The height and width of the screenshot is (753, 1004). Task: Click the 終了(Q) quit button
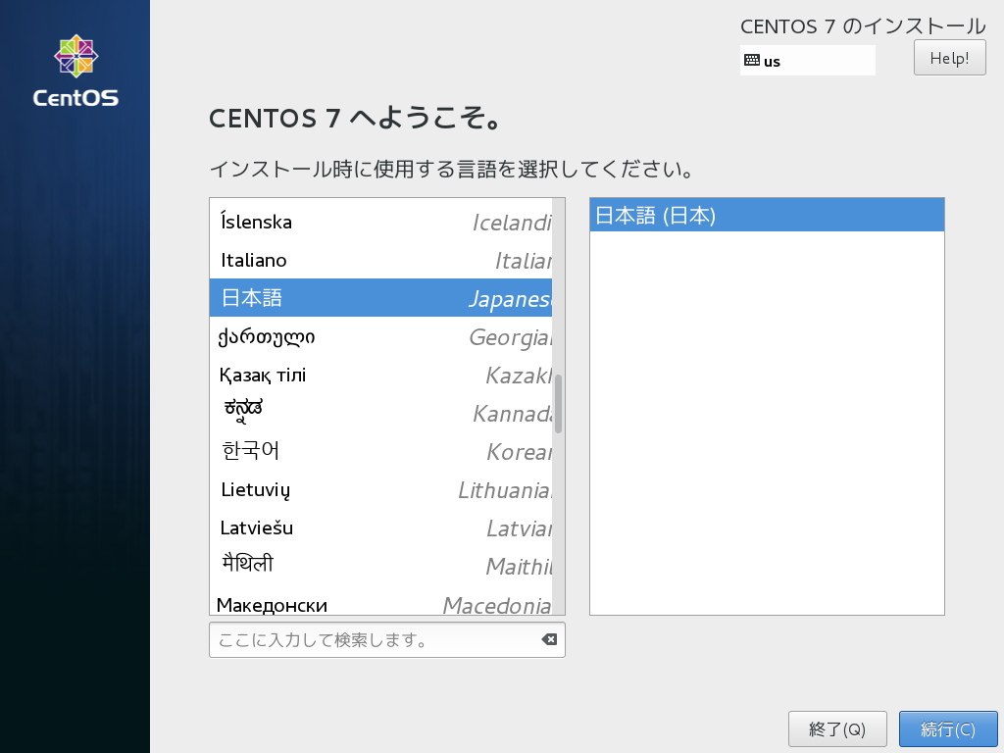(837, 728)
